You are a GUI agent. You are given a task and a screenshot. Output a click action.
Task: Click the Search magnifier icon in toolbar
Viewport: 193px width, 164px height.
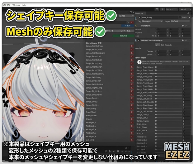click(162, 9)
